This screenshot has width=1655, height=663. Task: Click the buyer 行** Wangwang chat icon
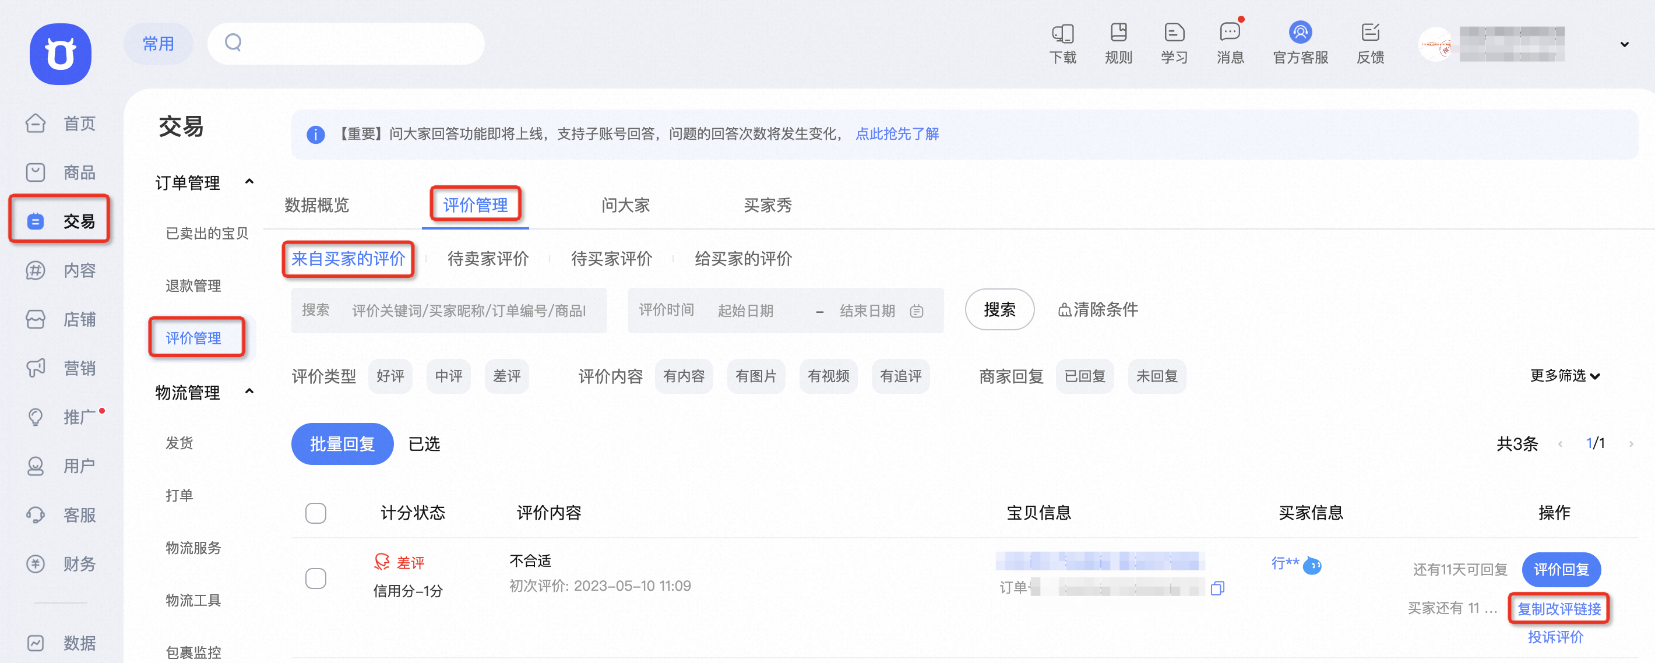1312,565
